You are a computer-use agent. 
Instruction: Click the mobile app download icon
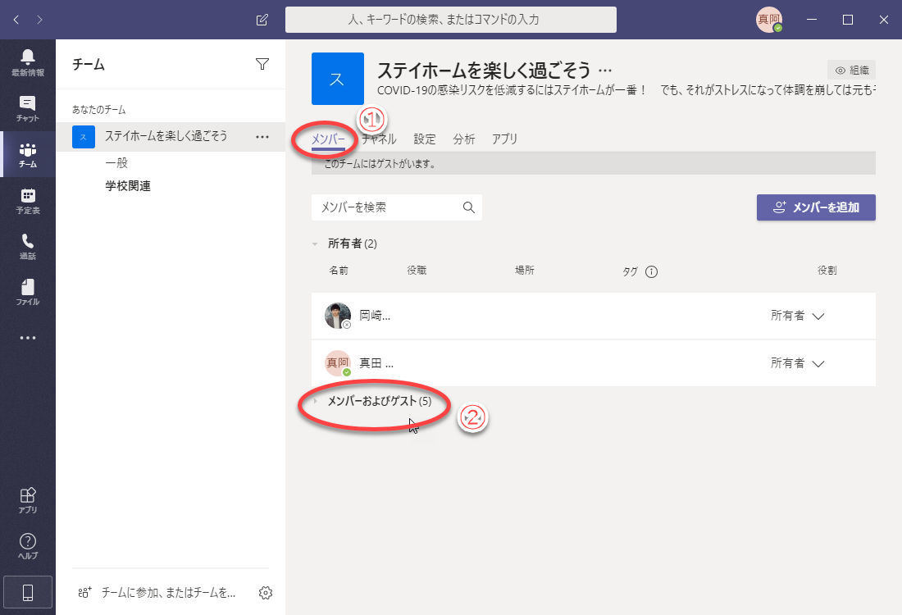pos(28,592)
